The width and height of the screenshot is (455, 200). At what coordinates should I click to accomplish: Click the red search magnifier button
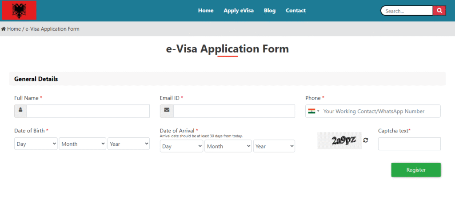[x=439, y=11]
